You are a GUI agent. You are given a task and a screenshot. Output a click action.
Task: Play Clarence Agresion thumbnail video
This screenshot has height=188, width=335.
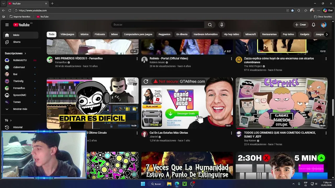(282, 103)
